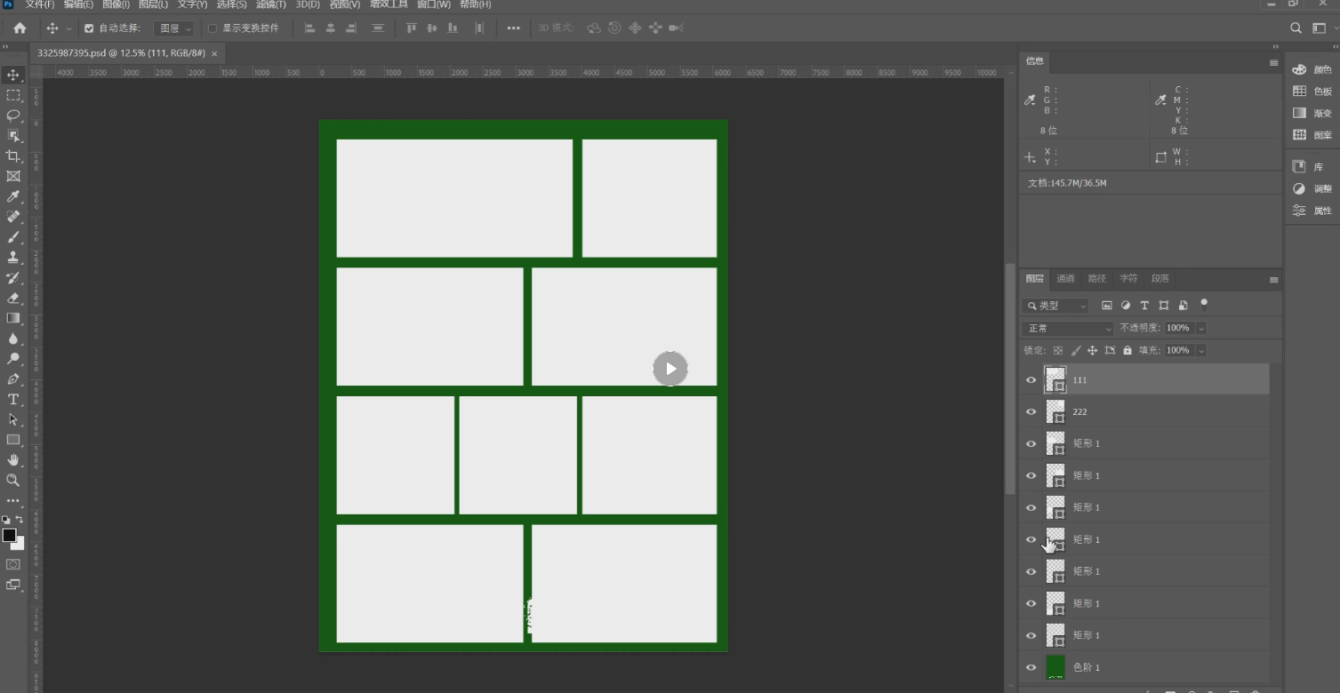
Task: Enable the 显示变换控件 checkbox
Action: click(x=213, y=28)
